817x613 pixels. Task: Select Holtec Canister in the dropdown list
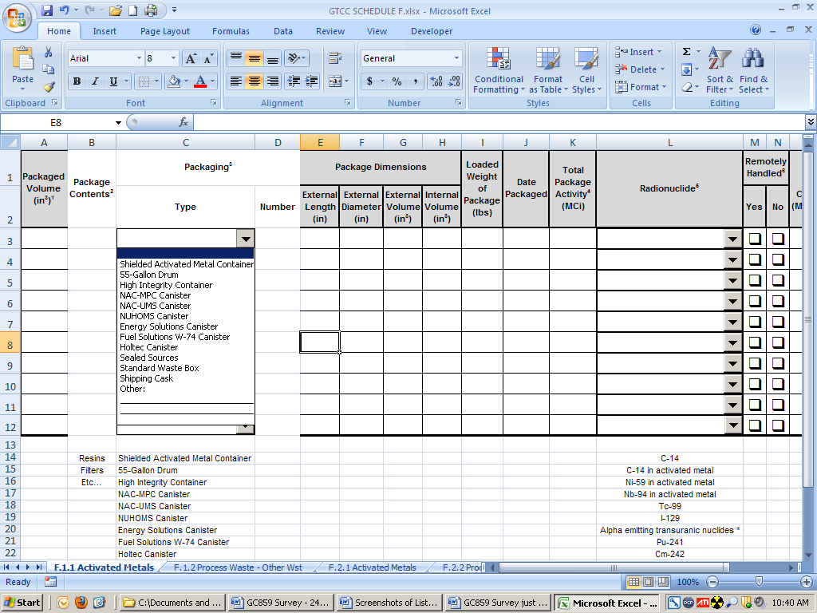[x=149, y=347]
